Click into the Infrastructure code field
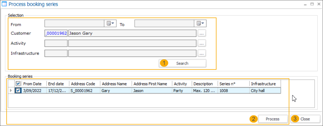Viewport: 323px width, 126px height. pos(56,53)
